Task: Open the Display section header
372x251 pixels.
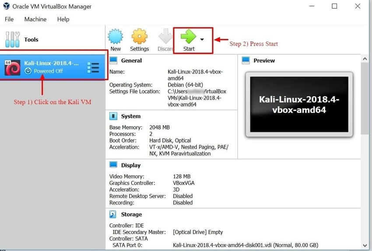Action: click(x=130, y=165)
